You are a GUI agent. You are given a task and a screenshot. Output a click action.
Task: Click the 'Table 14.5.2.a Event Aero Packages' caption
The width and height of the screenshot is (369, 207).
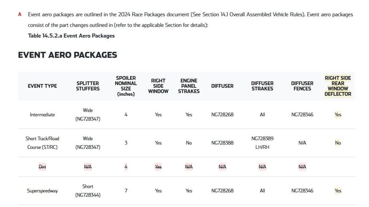pos(71,35)
